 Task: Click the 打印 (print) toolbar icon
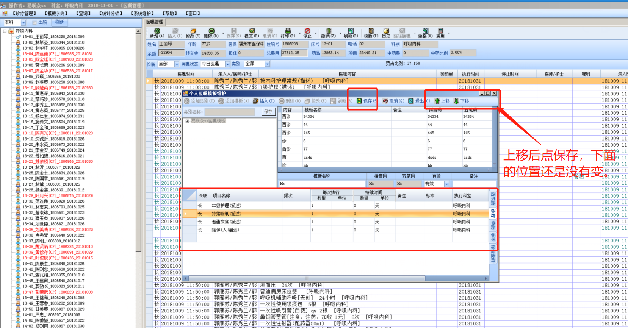pyautogui.click(x=288, y=31)
